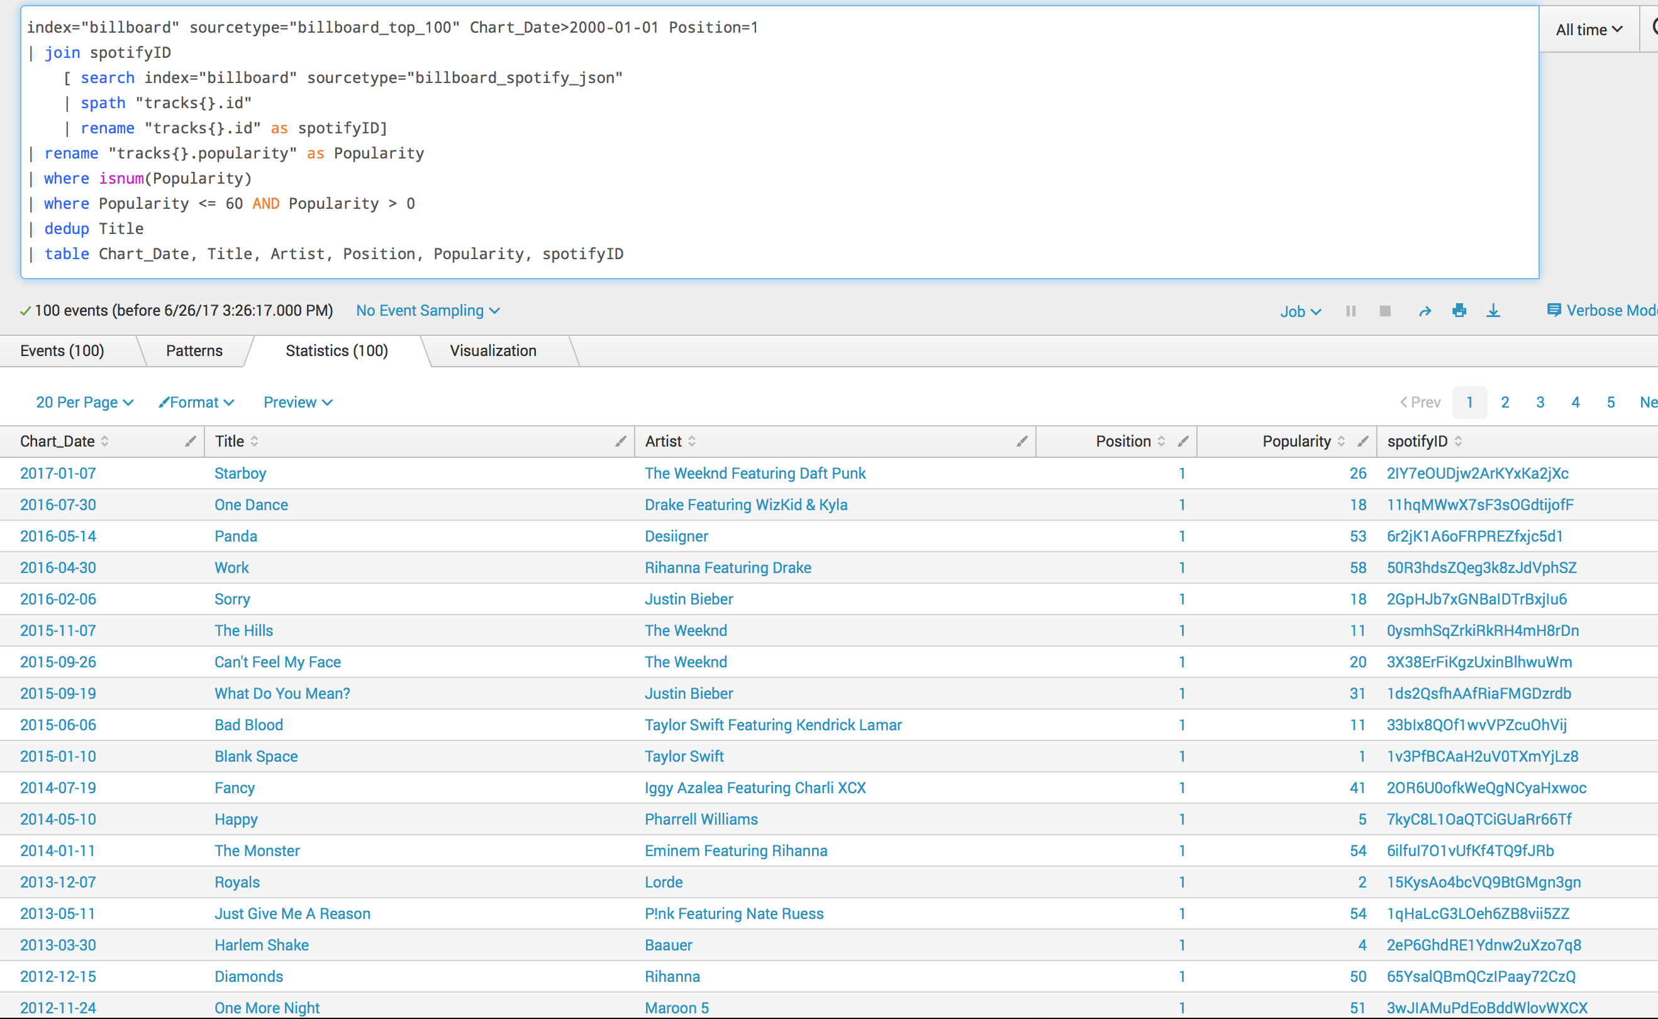1658x1019 pixels.
Task: Open the All time range picker
Action: 1589,30
